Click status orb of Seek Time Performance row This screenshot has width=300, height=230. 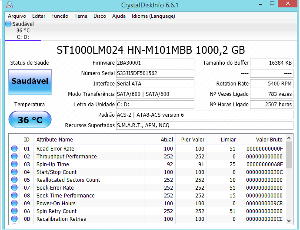pyautogui.click(x=14, y=196)
